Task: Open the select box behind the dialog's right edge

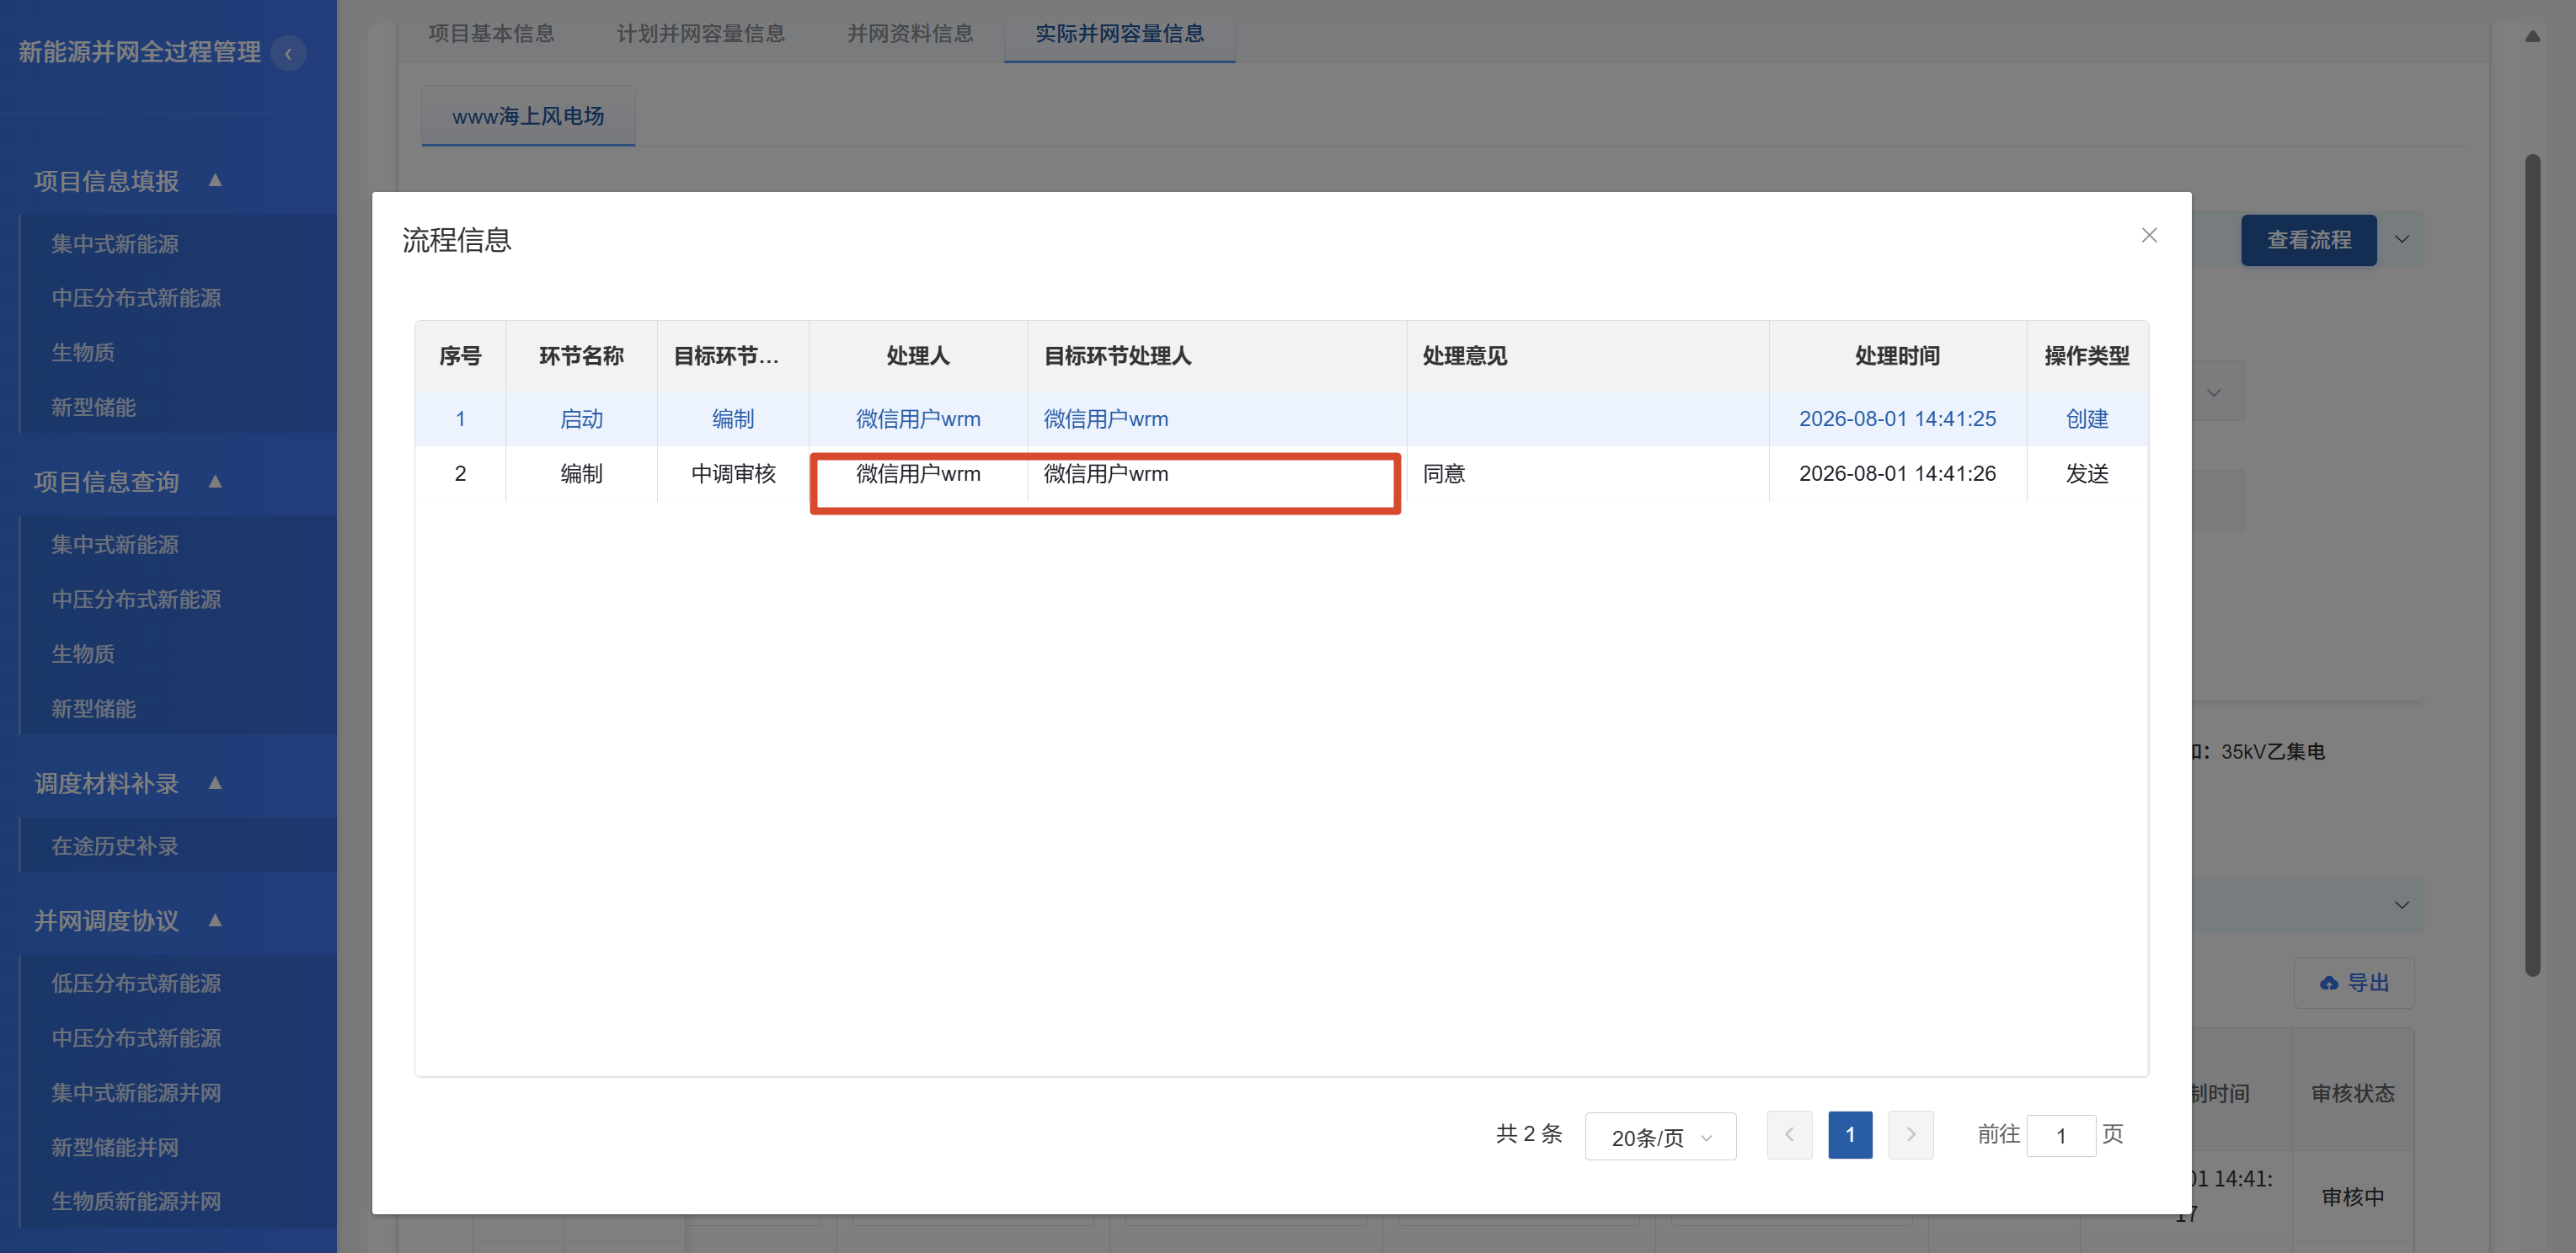Action: pos(2218,392)
